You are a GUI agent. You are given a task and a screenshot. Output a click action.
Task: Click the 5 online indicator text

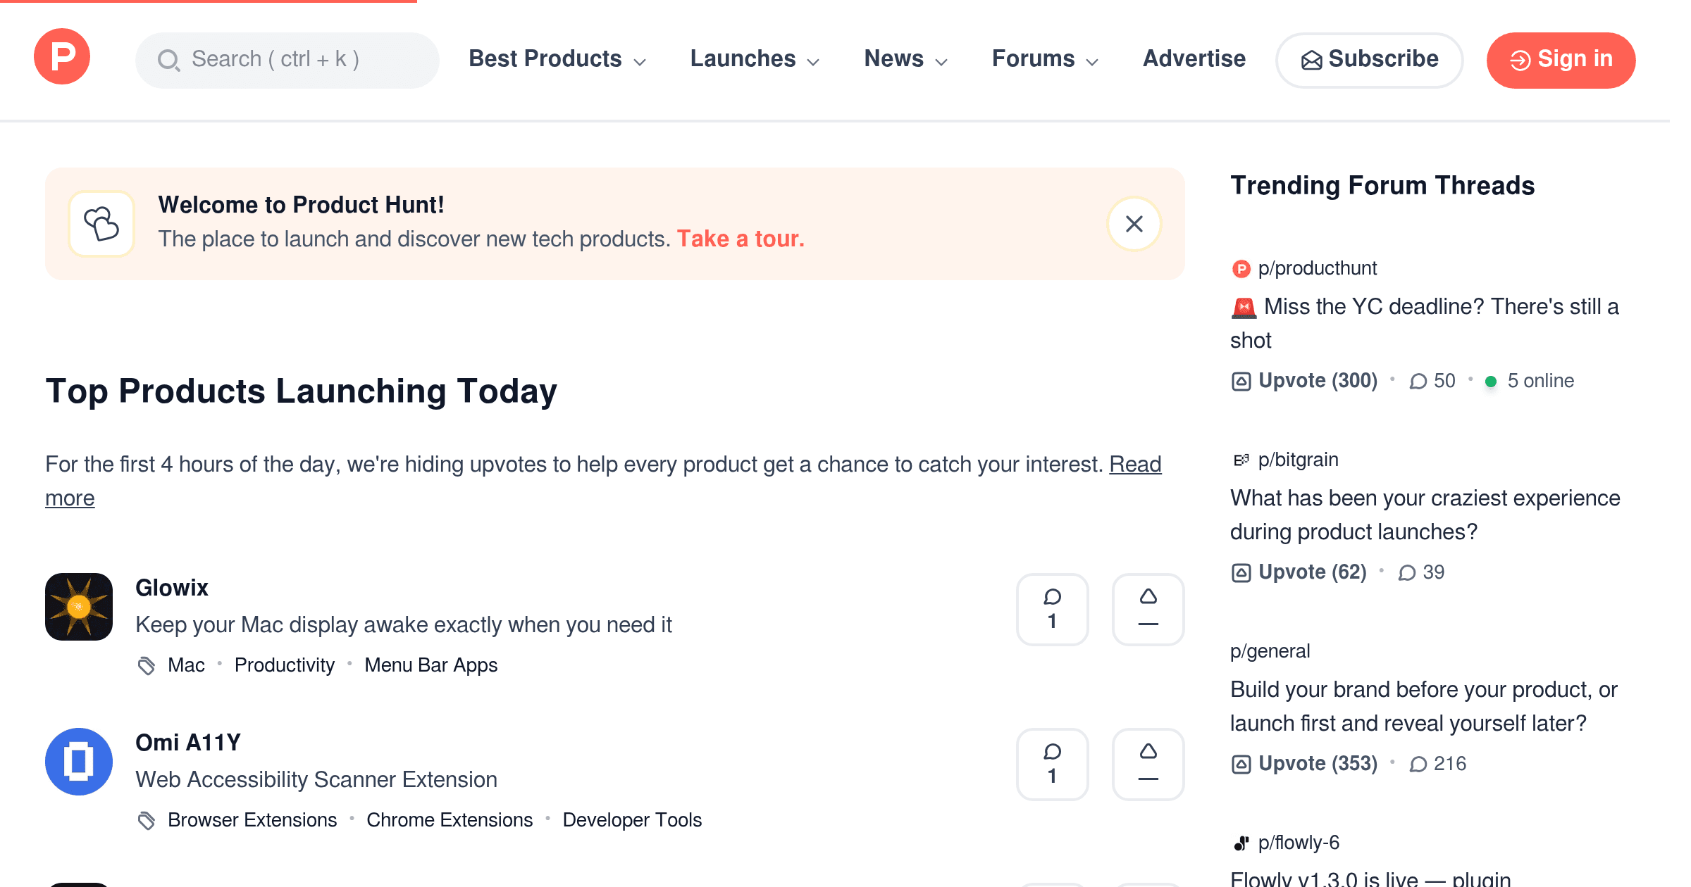1540,381
